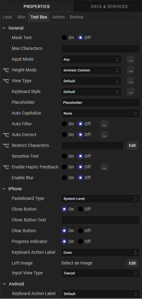This screenshot has height=299, width=142.
Task: Open the Input Mode dropdown
Action: 91,59
